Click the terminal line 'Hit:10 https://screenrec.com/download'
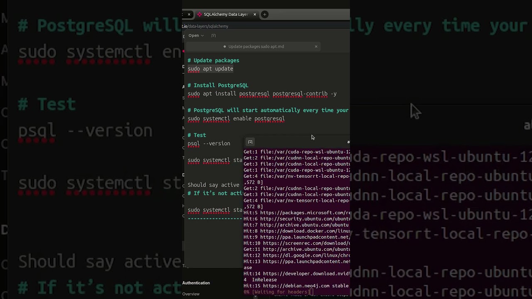 coord(297,243)
